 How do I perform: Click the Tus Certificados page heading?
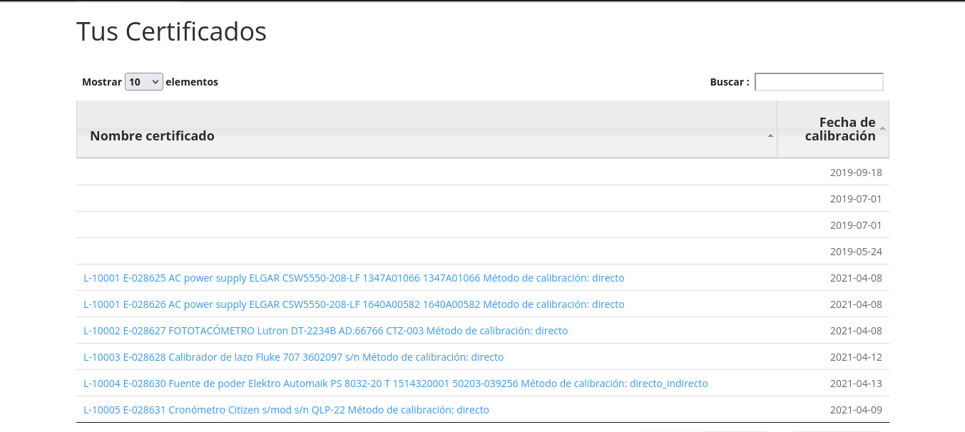171,31
